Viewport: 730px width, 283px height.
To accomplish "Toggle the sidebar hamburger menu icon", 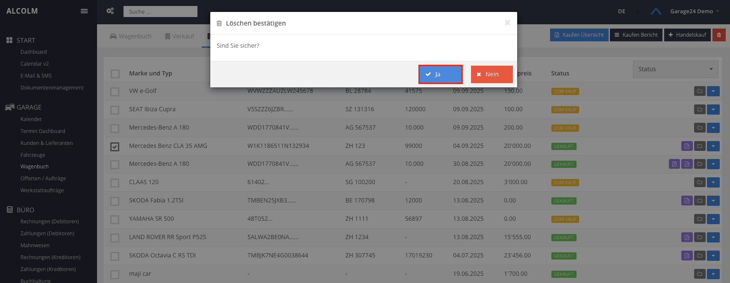I will coord(84,11).
